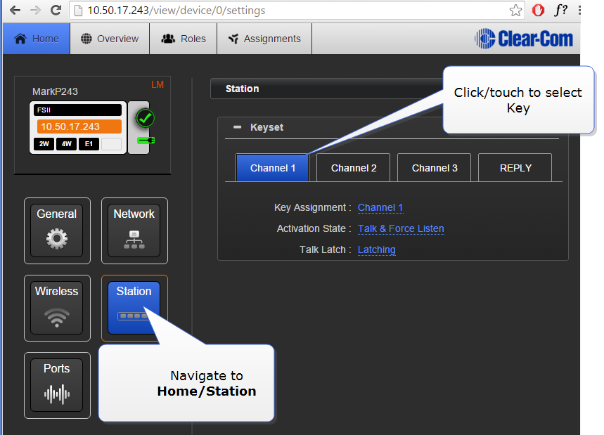The image size is (604, 435).
Task: Click the browser reload icon
Action: click(x=56, y=11)
